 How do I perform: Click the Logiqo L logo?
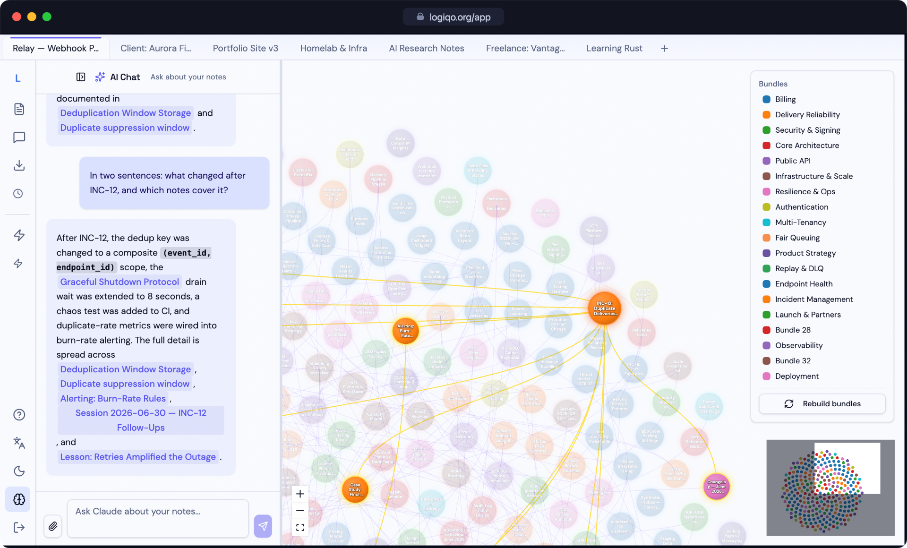coord(18,78)
